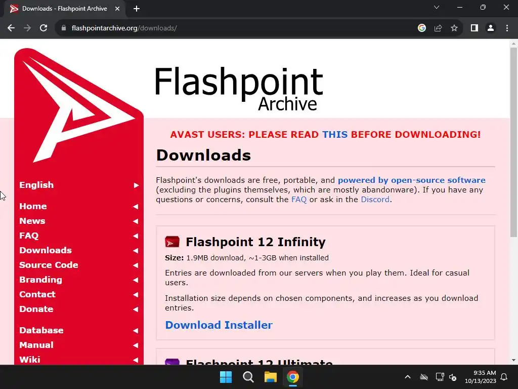Click the share page icon
Screen dimensions: 518x389
pyautogui.click(x=438, y=28)
